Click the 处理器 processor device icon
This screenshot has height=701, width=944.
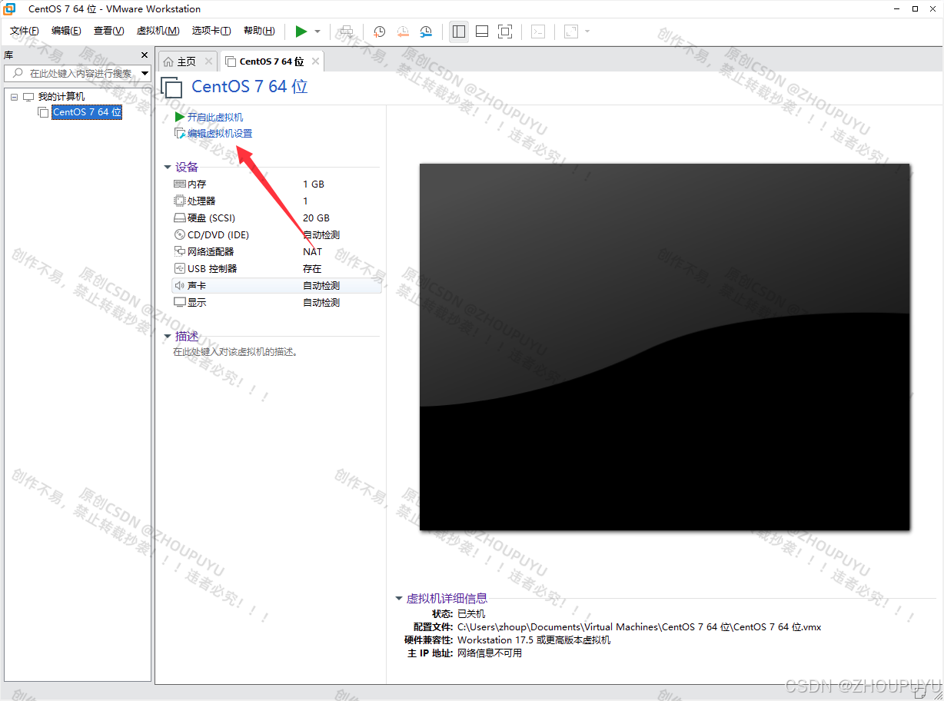180,201
